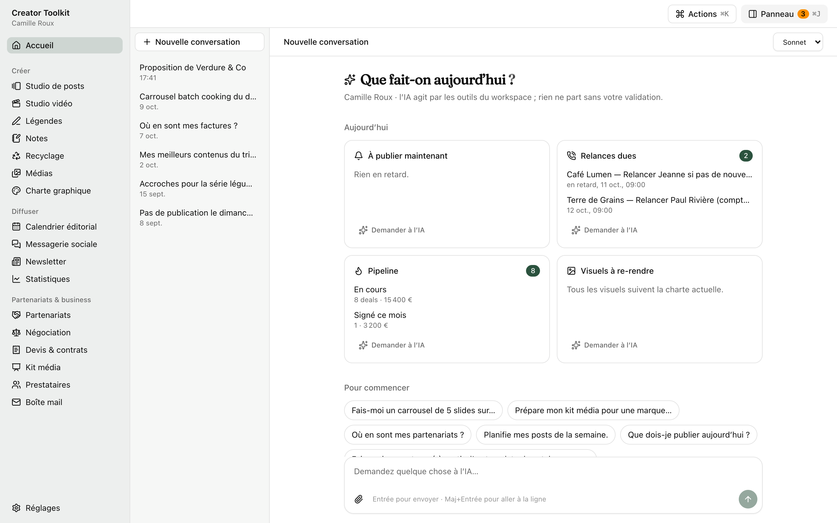Open Boîte mail menu item
Image resolution: width=837 pixels, height=523 pixels.
[65, 402]
